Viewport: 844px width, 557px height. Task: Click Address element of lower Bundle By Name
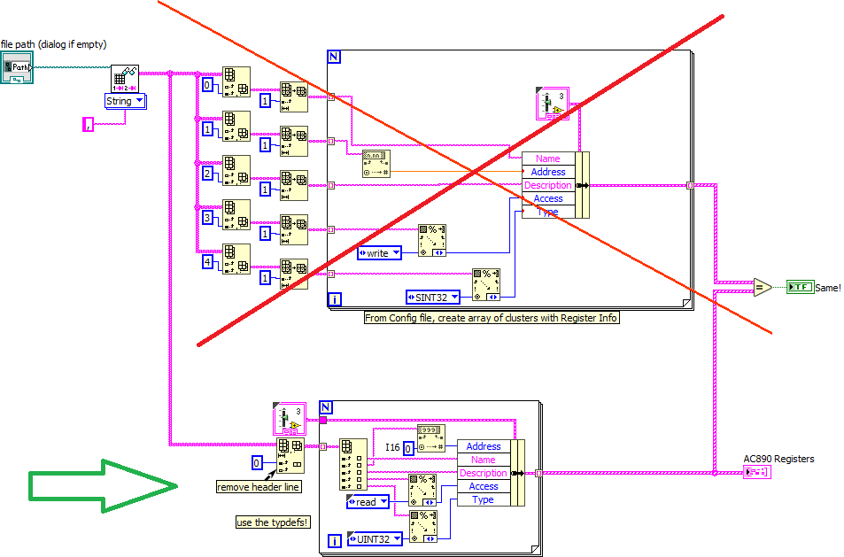484,446
